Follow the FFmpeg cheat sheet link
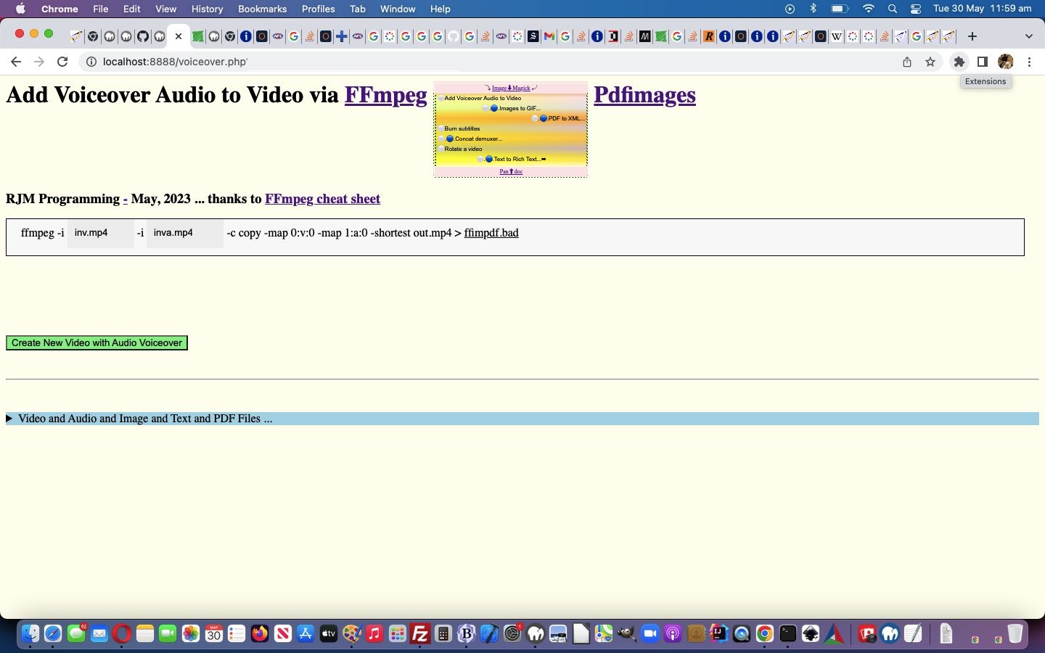Viewport: 1045px width, 653px height. 322,199
